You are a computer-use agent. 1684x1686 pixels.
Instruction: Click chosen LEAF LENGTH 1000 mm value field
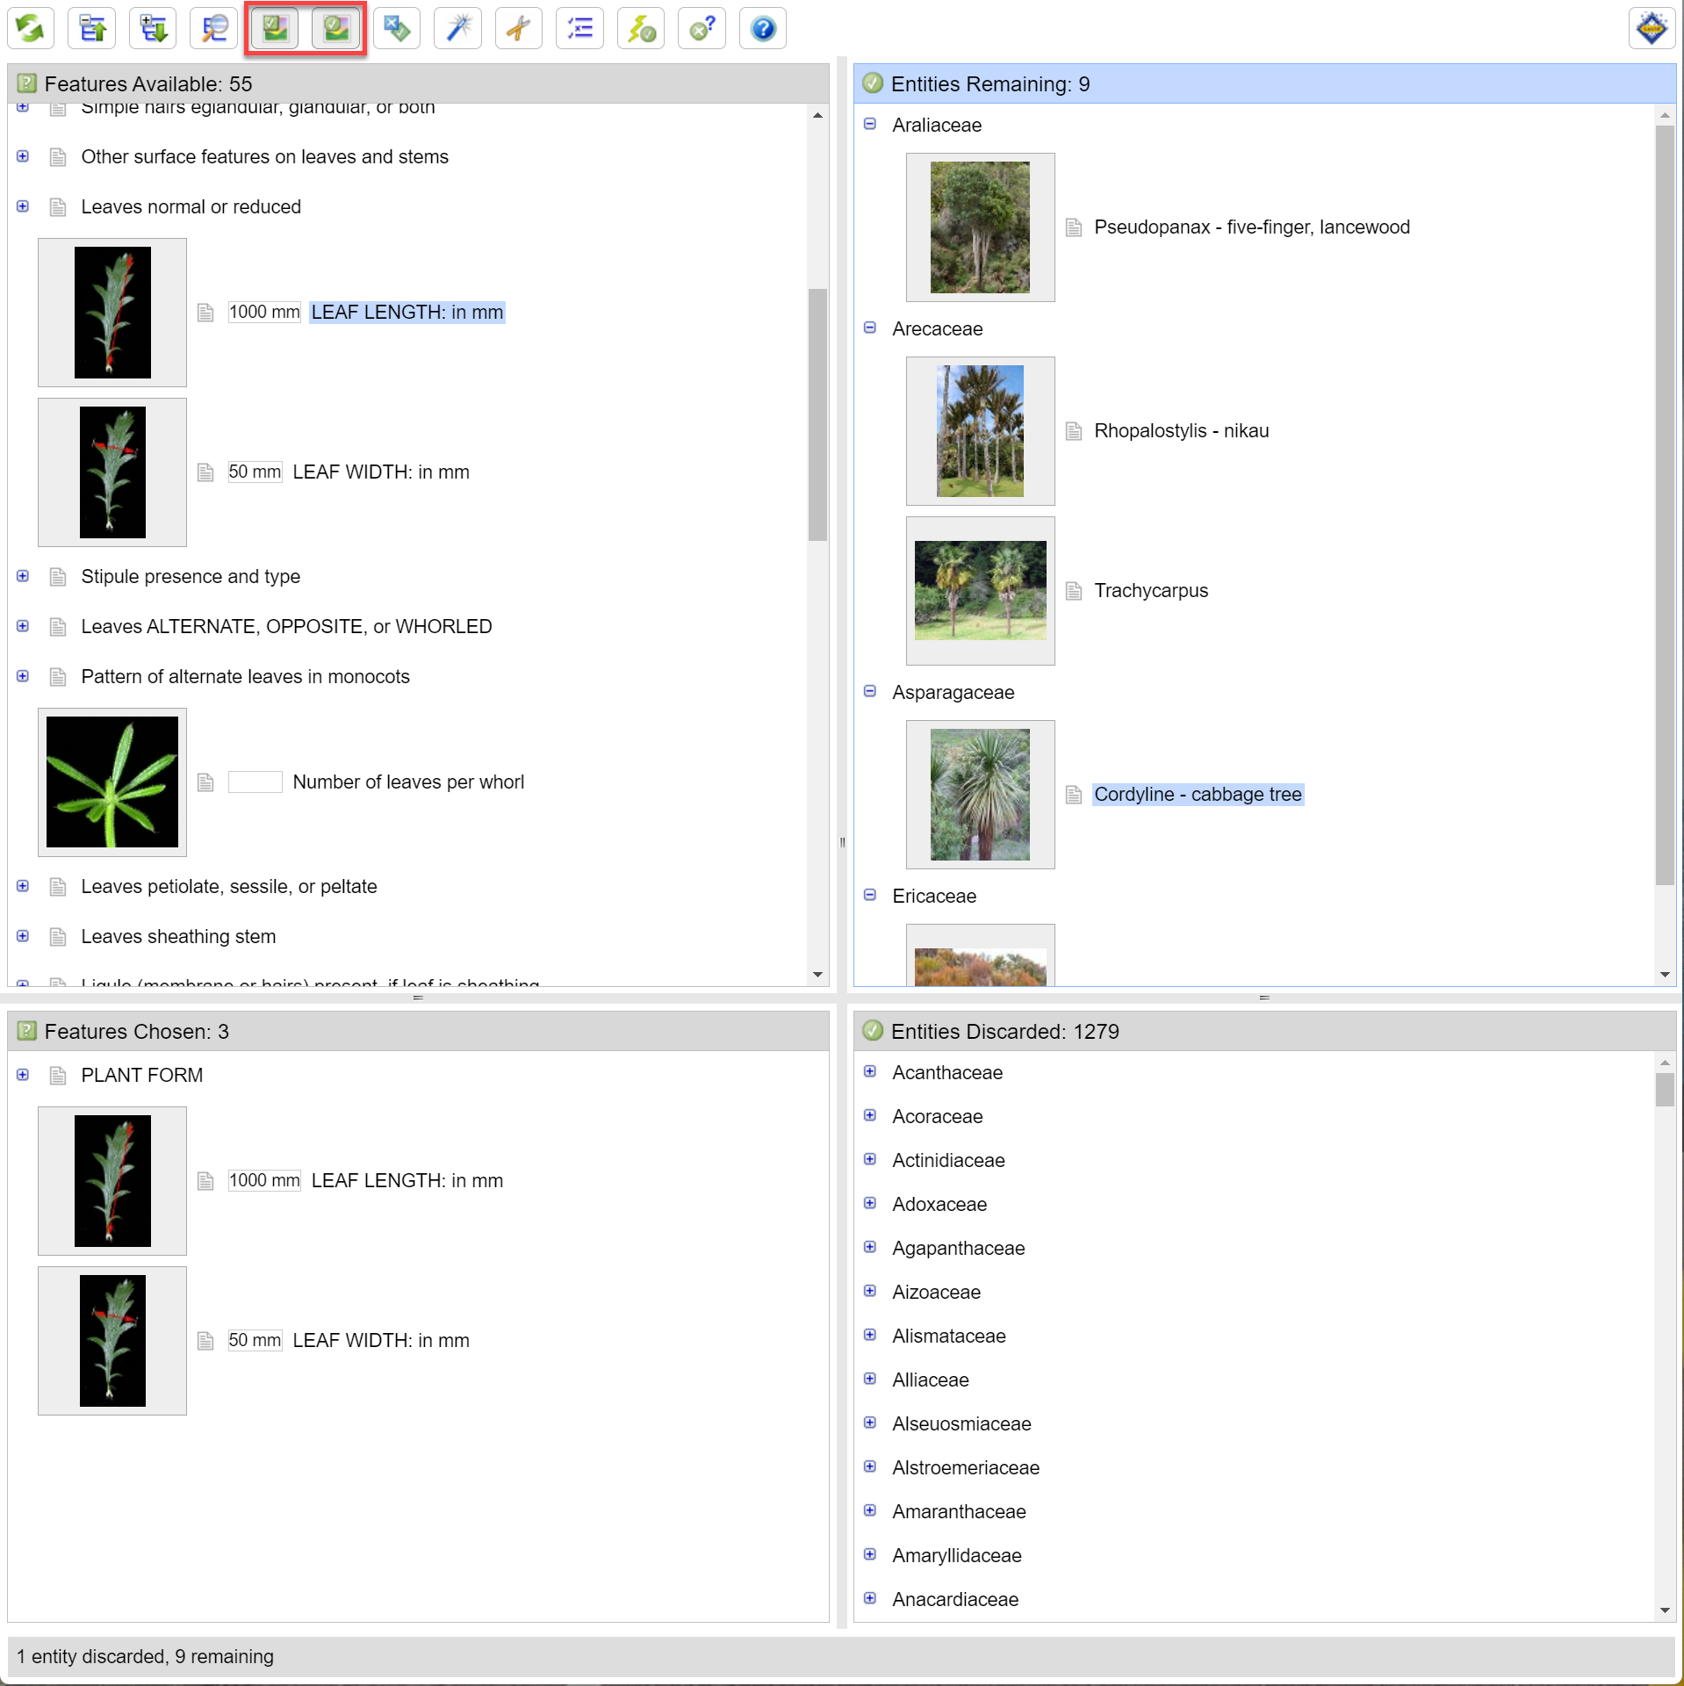tap(264, 1181)
